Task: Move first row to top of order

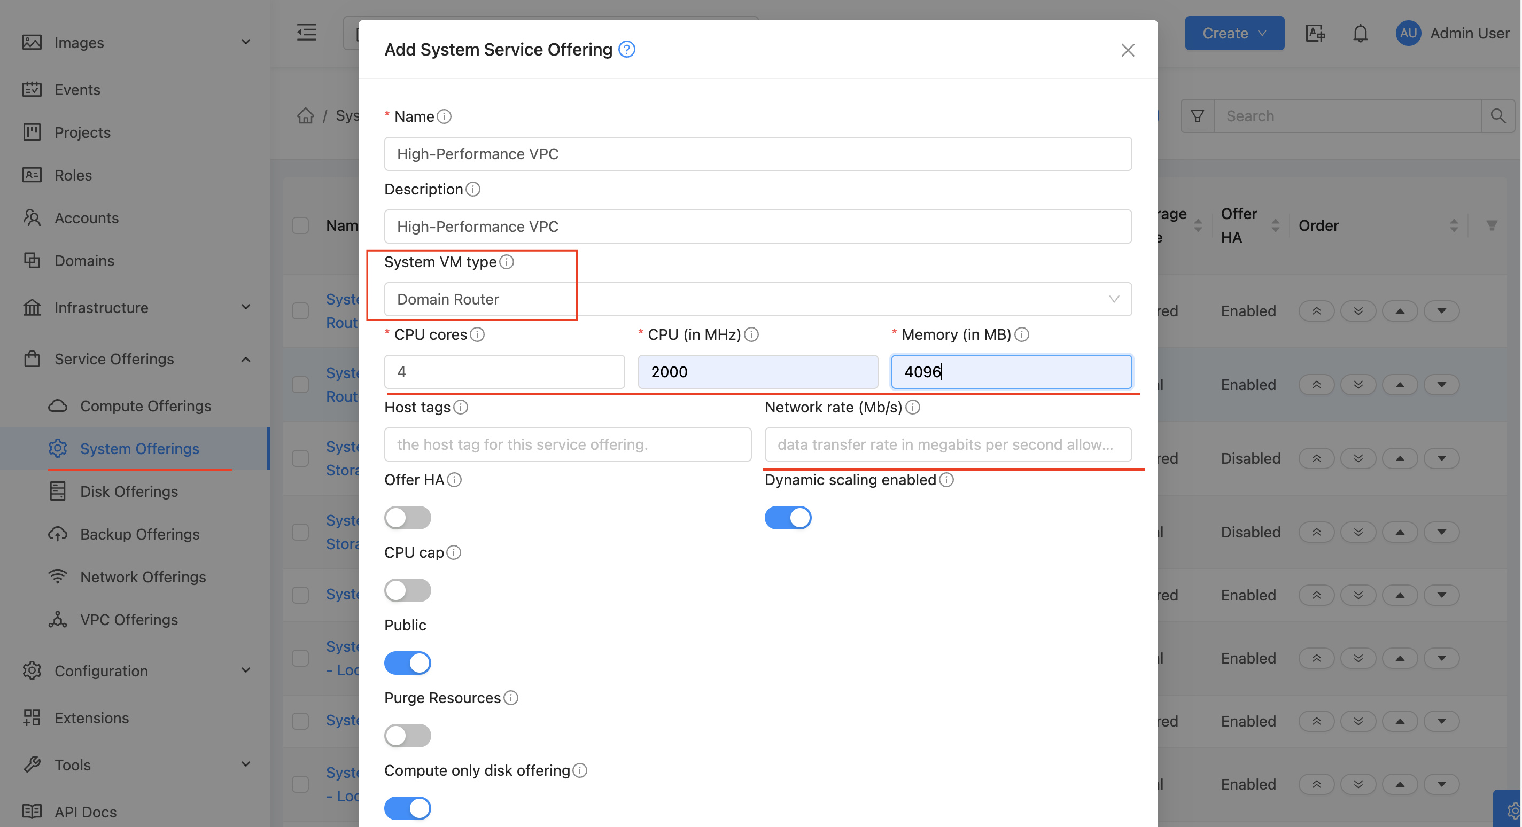Action: tap(1316, 311)
